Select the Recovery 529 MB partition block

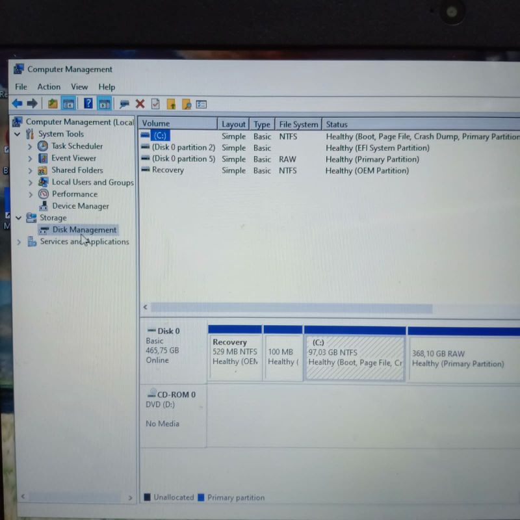(235, 356)
